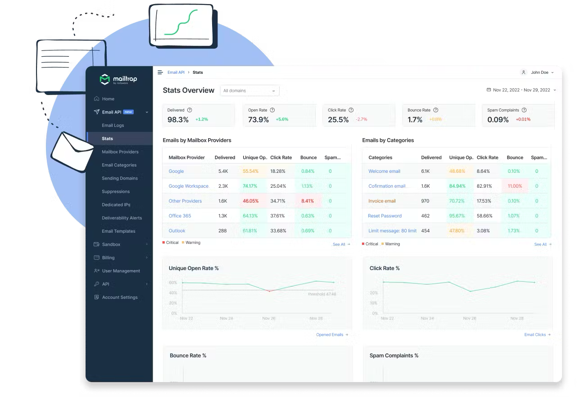The width and height of the screenshot is (580, 397).
Task: Open the date range picker
Action: (521, 90)
